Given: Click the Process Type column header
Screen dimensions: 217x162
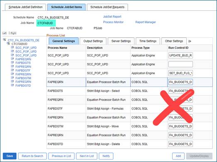Looking at the screenshot, I should (x=141, y=48).
